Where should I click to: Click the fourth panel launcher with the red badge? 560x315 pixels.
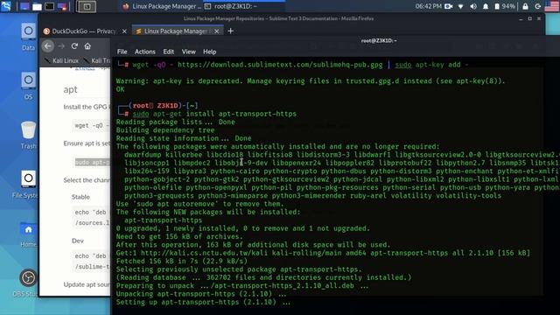tap(62, 6)
